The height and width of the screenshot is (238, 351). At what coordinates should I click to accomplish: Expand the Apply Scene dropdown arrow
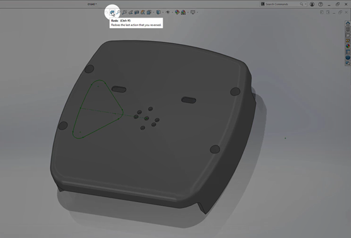pyautogui.click(x=188, y=13)
